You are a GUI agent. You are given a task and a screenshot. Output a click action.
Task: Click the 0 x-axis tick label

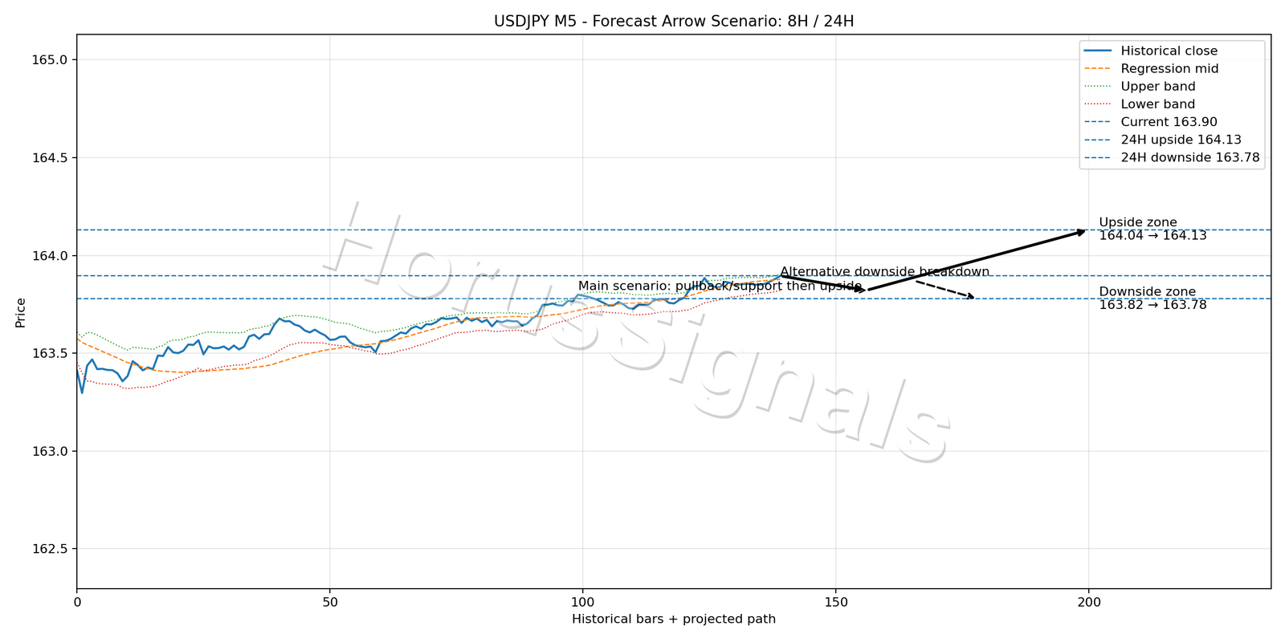coord(77,601)
